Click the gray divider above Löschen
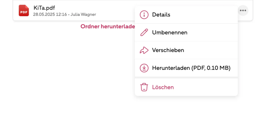 pyautogui.click(x=186, y=77)
